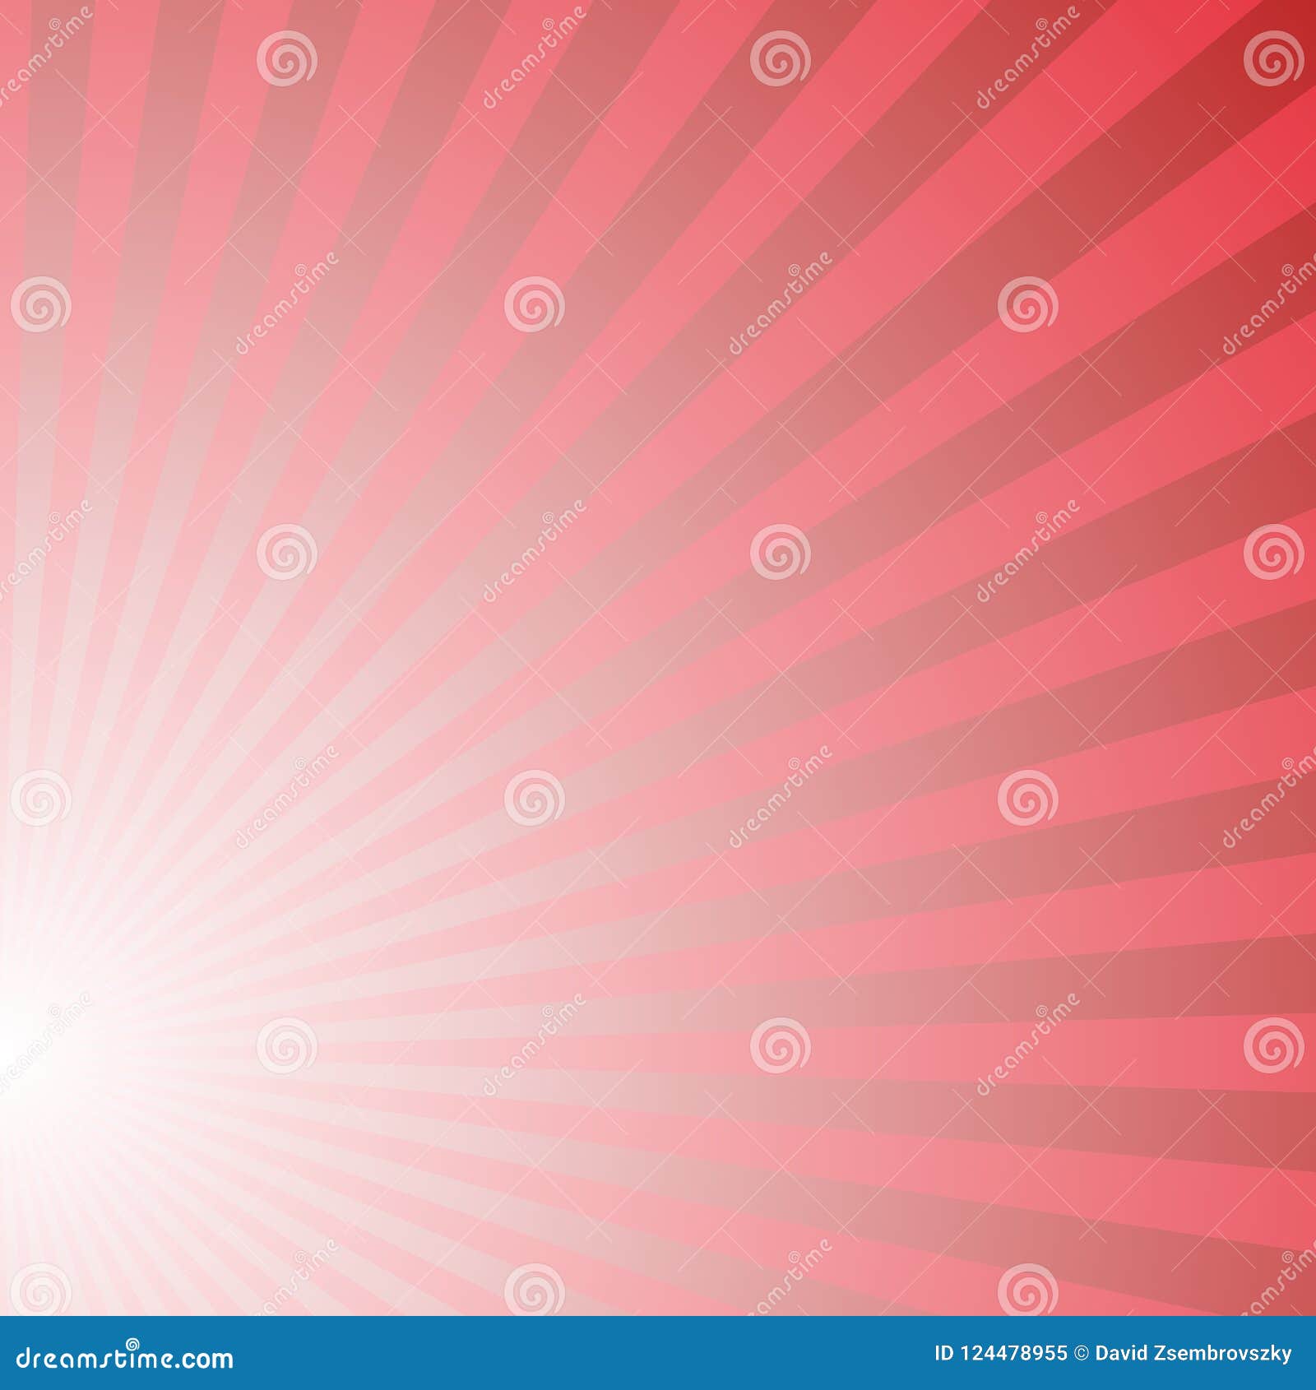This screenshot has height=1390, width=1316.
Task: Click the small spiral in the dreamstime wordmark
Action: (x=132, y=1344)
